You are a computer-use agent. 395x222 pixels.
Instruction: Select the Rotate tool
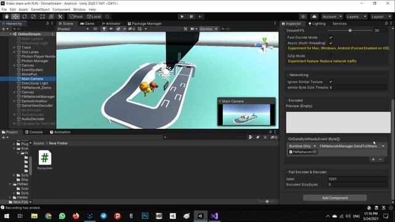pyautogui.click(x=25, y=17)
